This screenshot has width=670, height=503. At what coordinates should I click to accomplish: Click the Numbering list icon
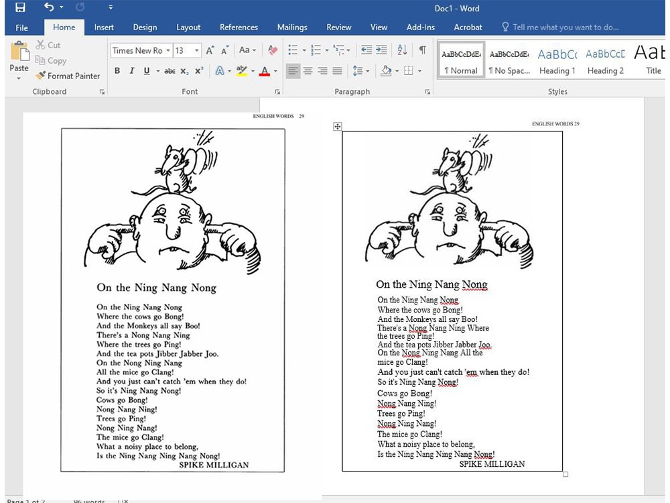tap(316, 50)
